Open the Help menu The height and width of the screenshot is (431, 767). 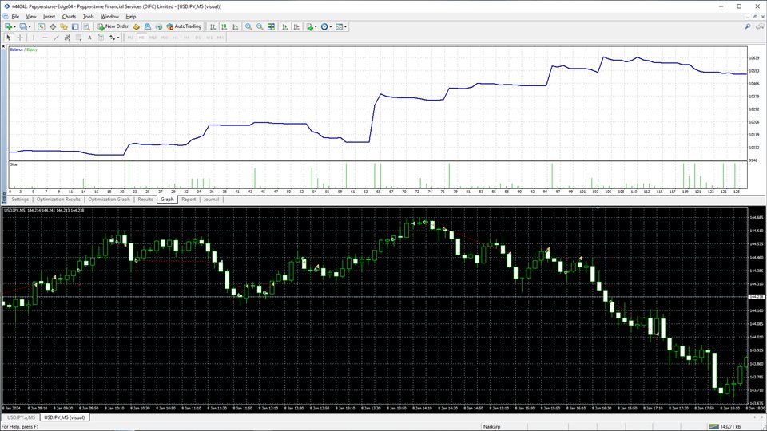130,16
